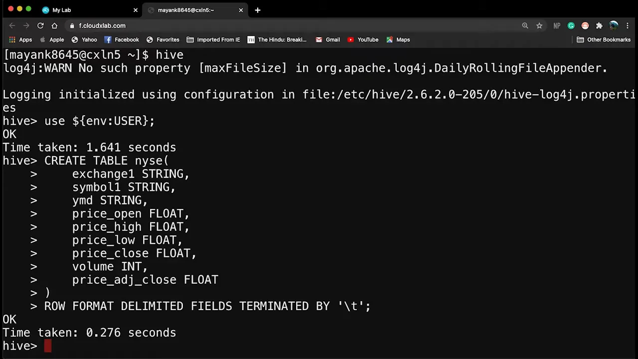Screen dimensions: 638x359
Task: Open the Grammarly extension icon
Action: pos(571,25)
